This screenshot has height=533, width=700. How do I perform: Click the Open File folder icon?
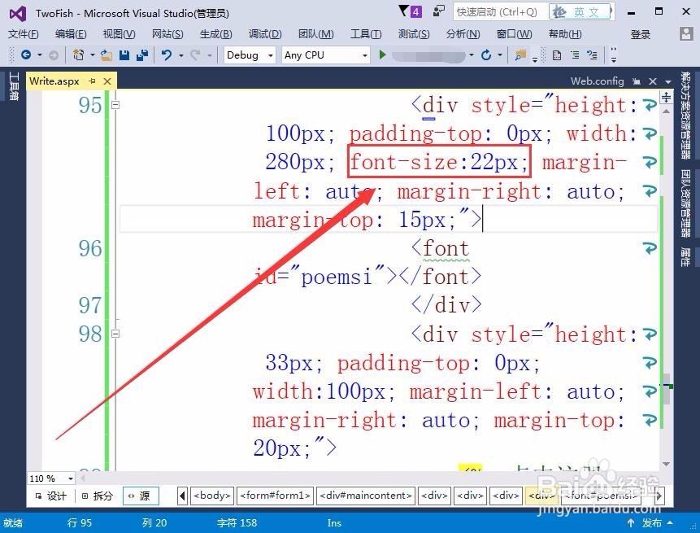[107, 55]
